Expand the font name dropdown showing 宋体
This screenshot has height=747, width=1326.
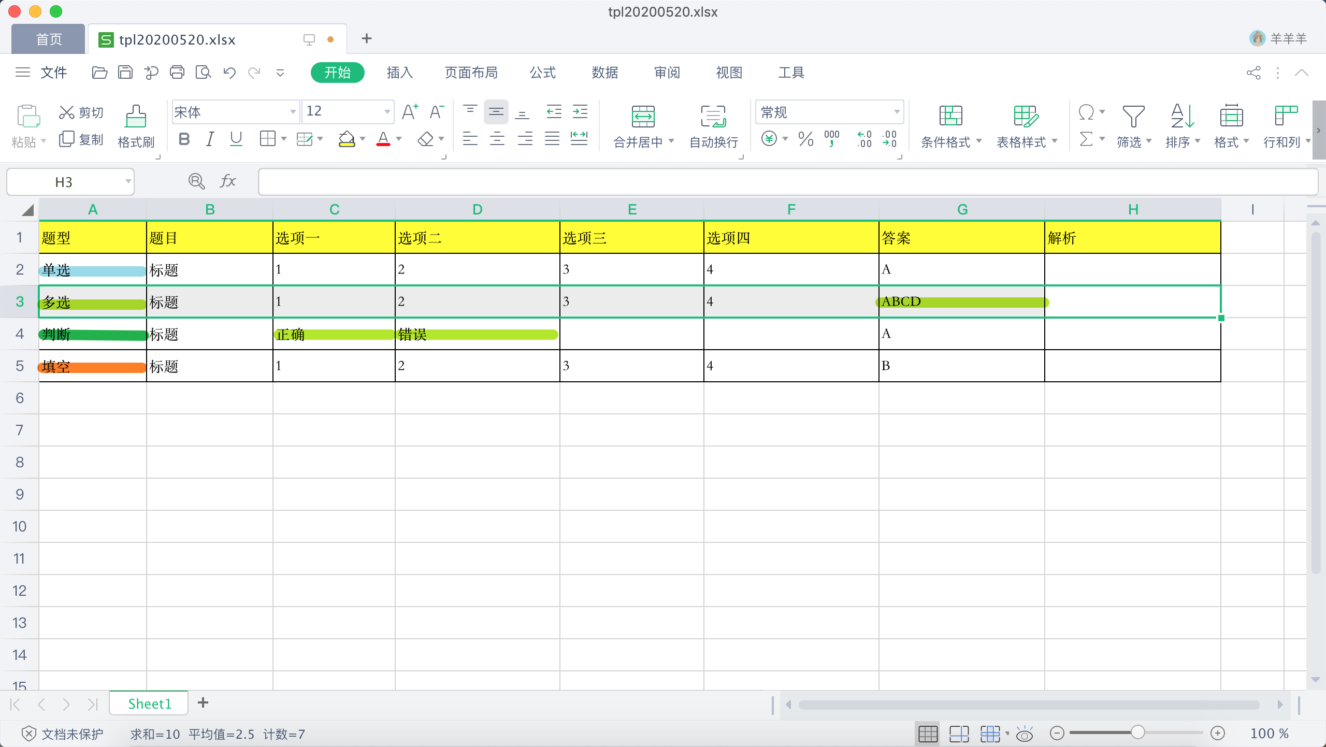(293, 112)
